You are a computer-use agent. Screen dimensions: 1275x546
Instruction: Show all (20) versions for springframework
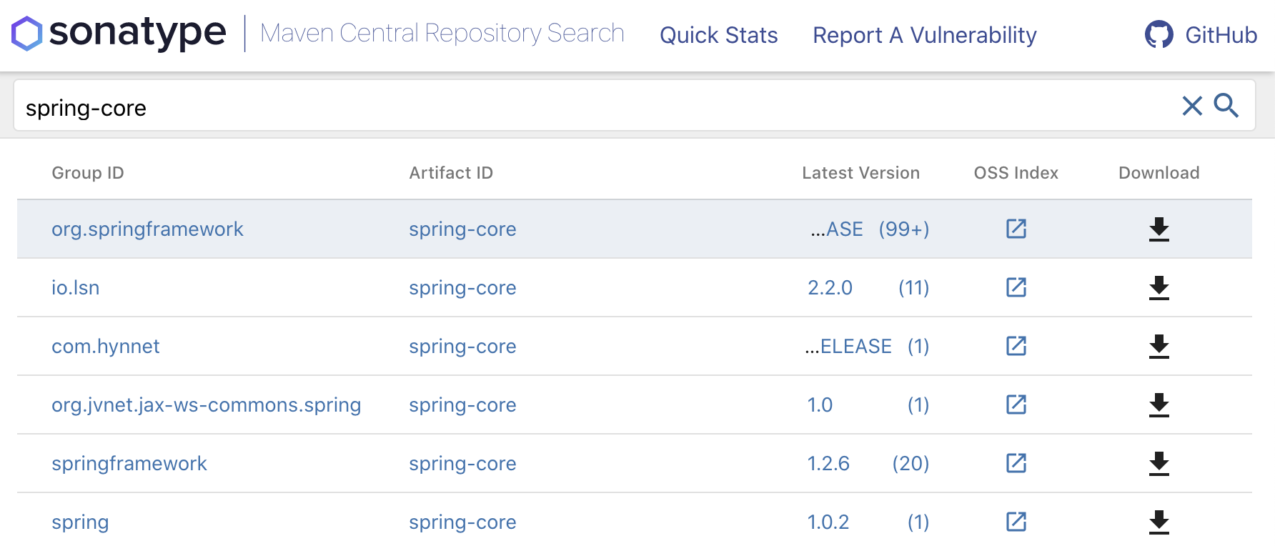coord(911,463)
